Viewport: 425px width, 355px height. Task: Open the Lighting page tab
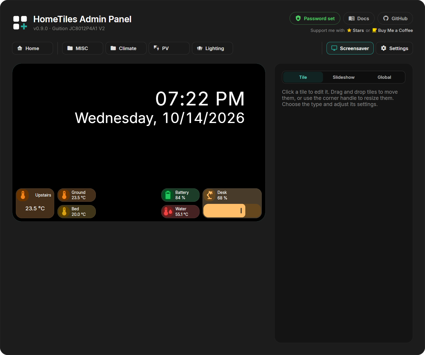coord(212,48)
